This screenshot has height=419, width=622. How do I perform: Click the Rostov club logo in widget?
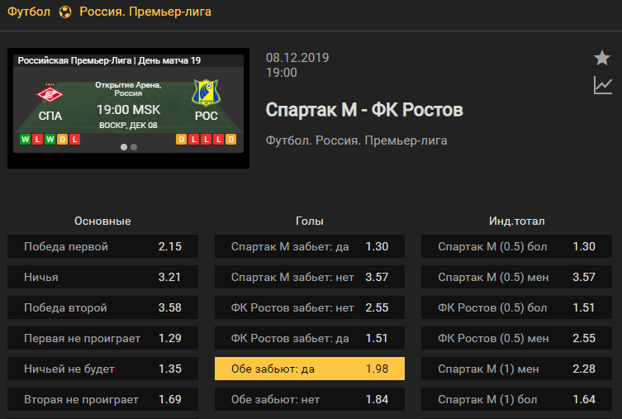(x=206, y=93)
